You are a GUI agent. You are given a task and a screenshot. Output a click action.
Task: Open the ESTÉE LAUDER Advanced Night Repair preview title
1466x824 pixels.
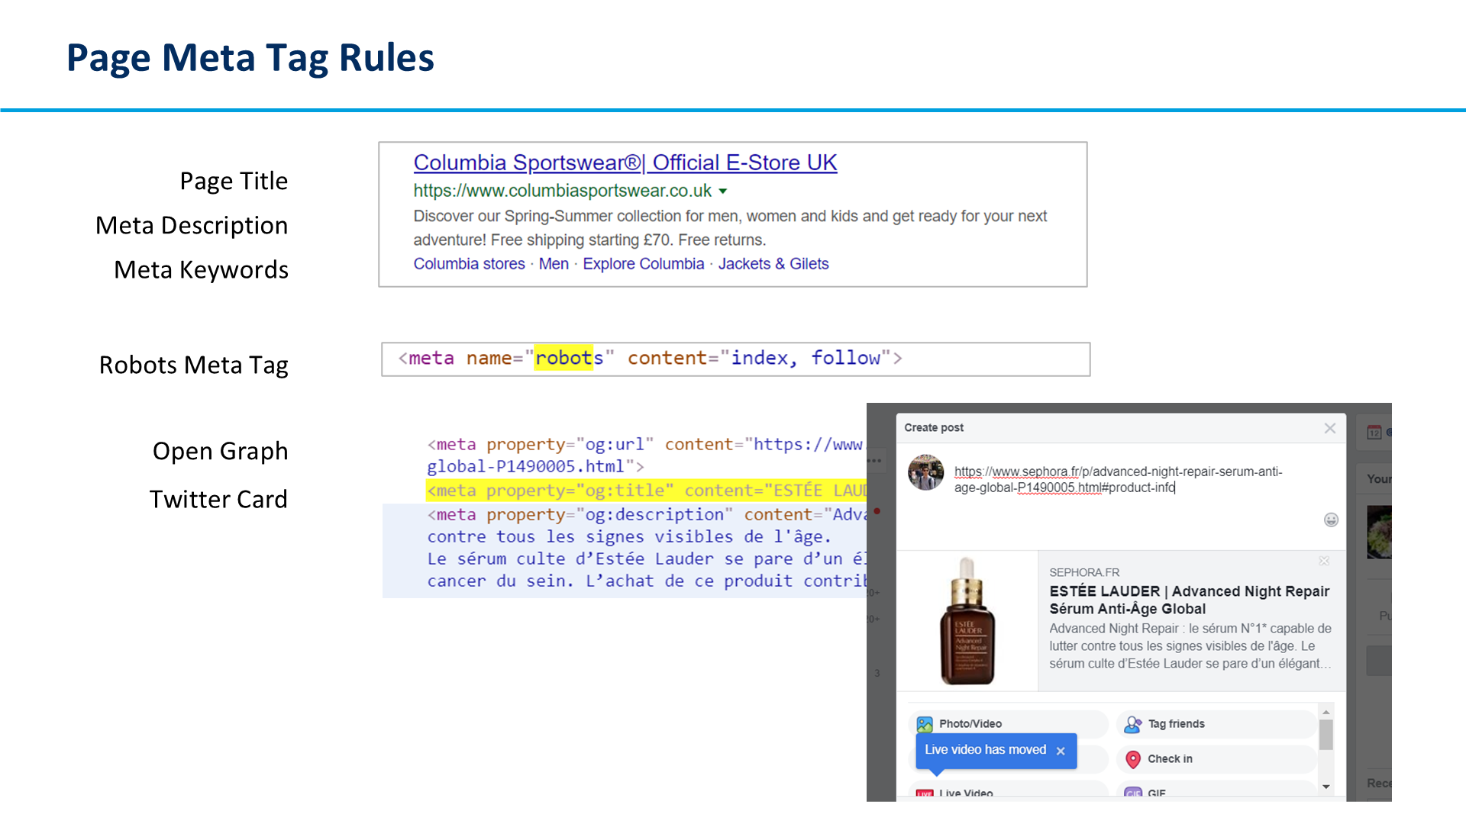coord(1189,600)
